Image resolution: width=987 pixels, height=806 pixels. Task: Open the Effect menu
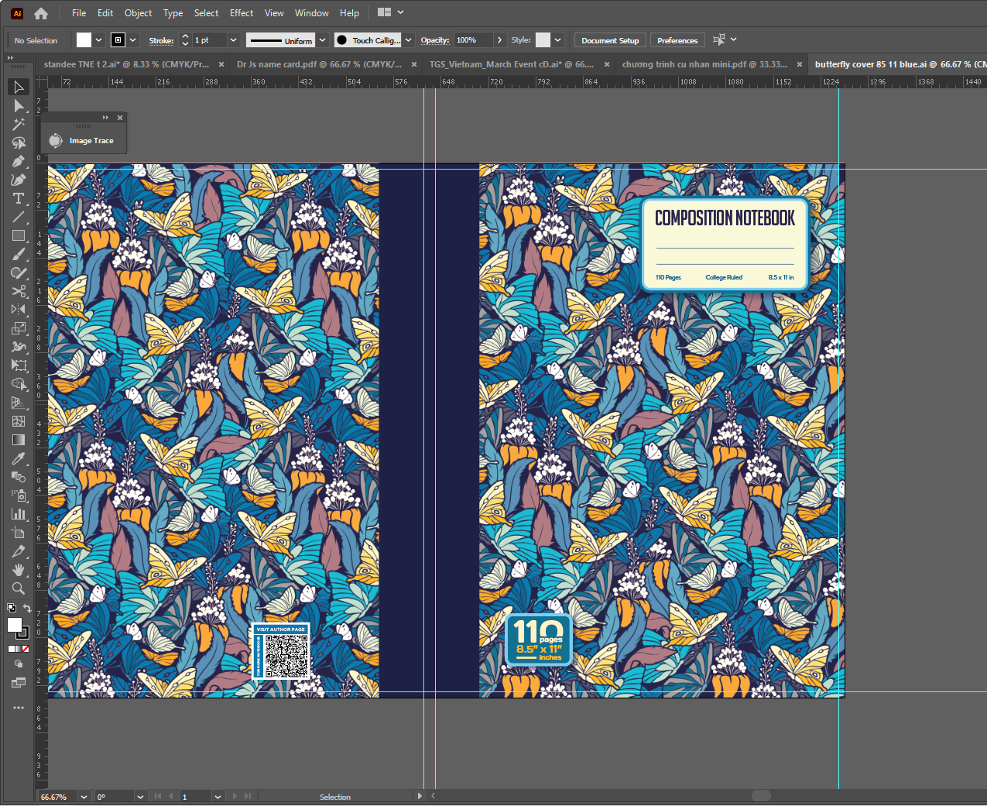point(242,13)
